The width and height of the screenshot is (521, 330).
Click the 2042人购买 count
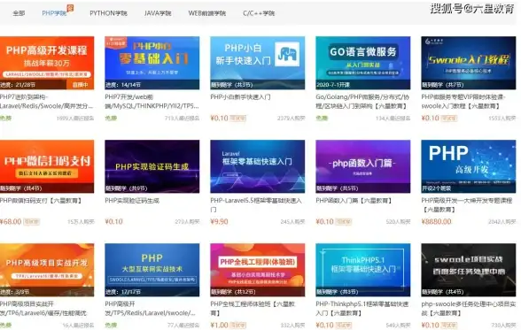(x=502, y=221)
